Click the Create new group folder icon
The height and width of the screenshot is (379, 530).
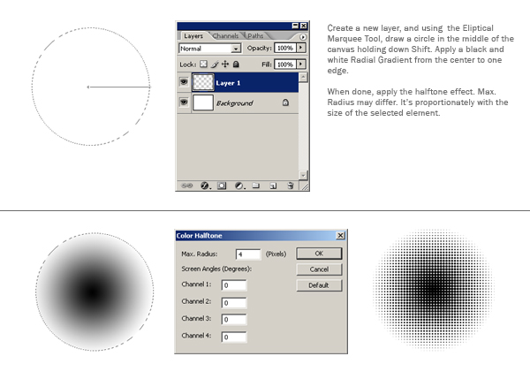click(256, 186)
